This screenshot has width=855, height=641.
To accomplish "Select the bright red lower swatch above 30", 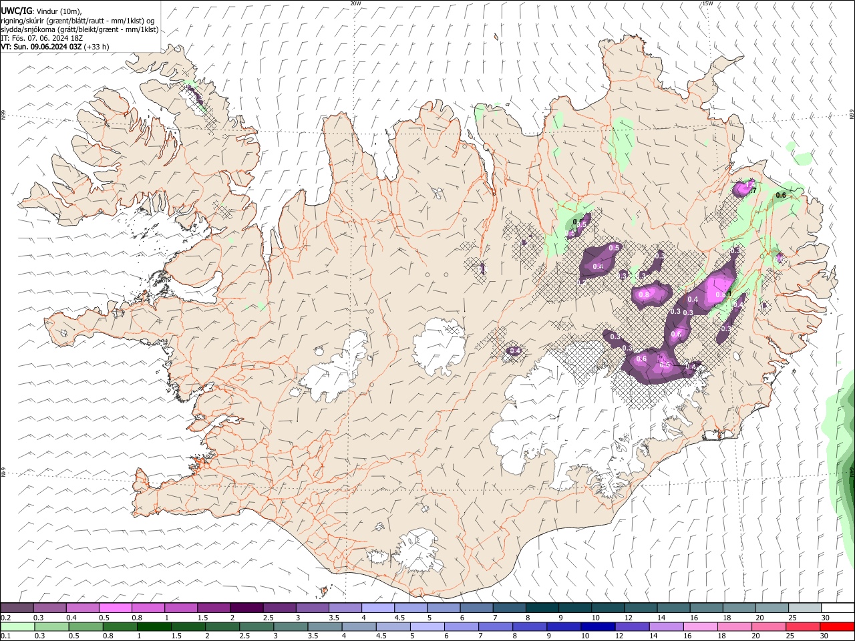I will [x=836, y=626].
